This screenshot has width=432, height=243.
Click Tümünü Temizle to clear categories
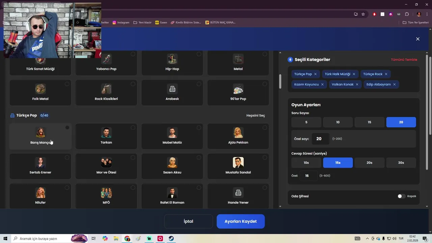pos(404,60)
